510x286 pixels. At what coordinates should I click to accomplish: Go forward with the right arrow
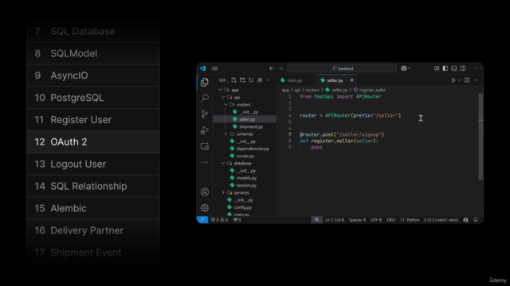click(280, 68)
